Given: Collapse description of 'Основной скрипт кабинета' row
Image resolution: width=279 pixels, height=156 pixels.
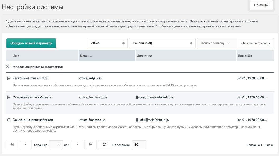Looking at the screenshot, I should point(9,120).
